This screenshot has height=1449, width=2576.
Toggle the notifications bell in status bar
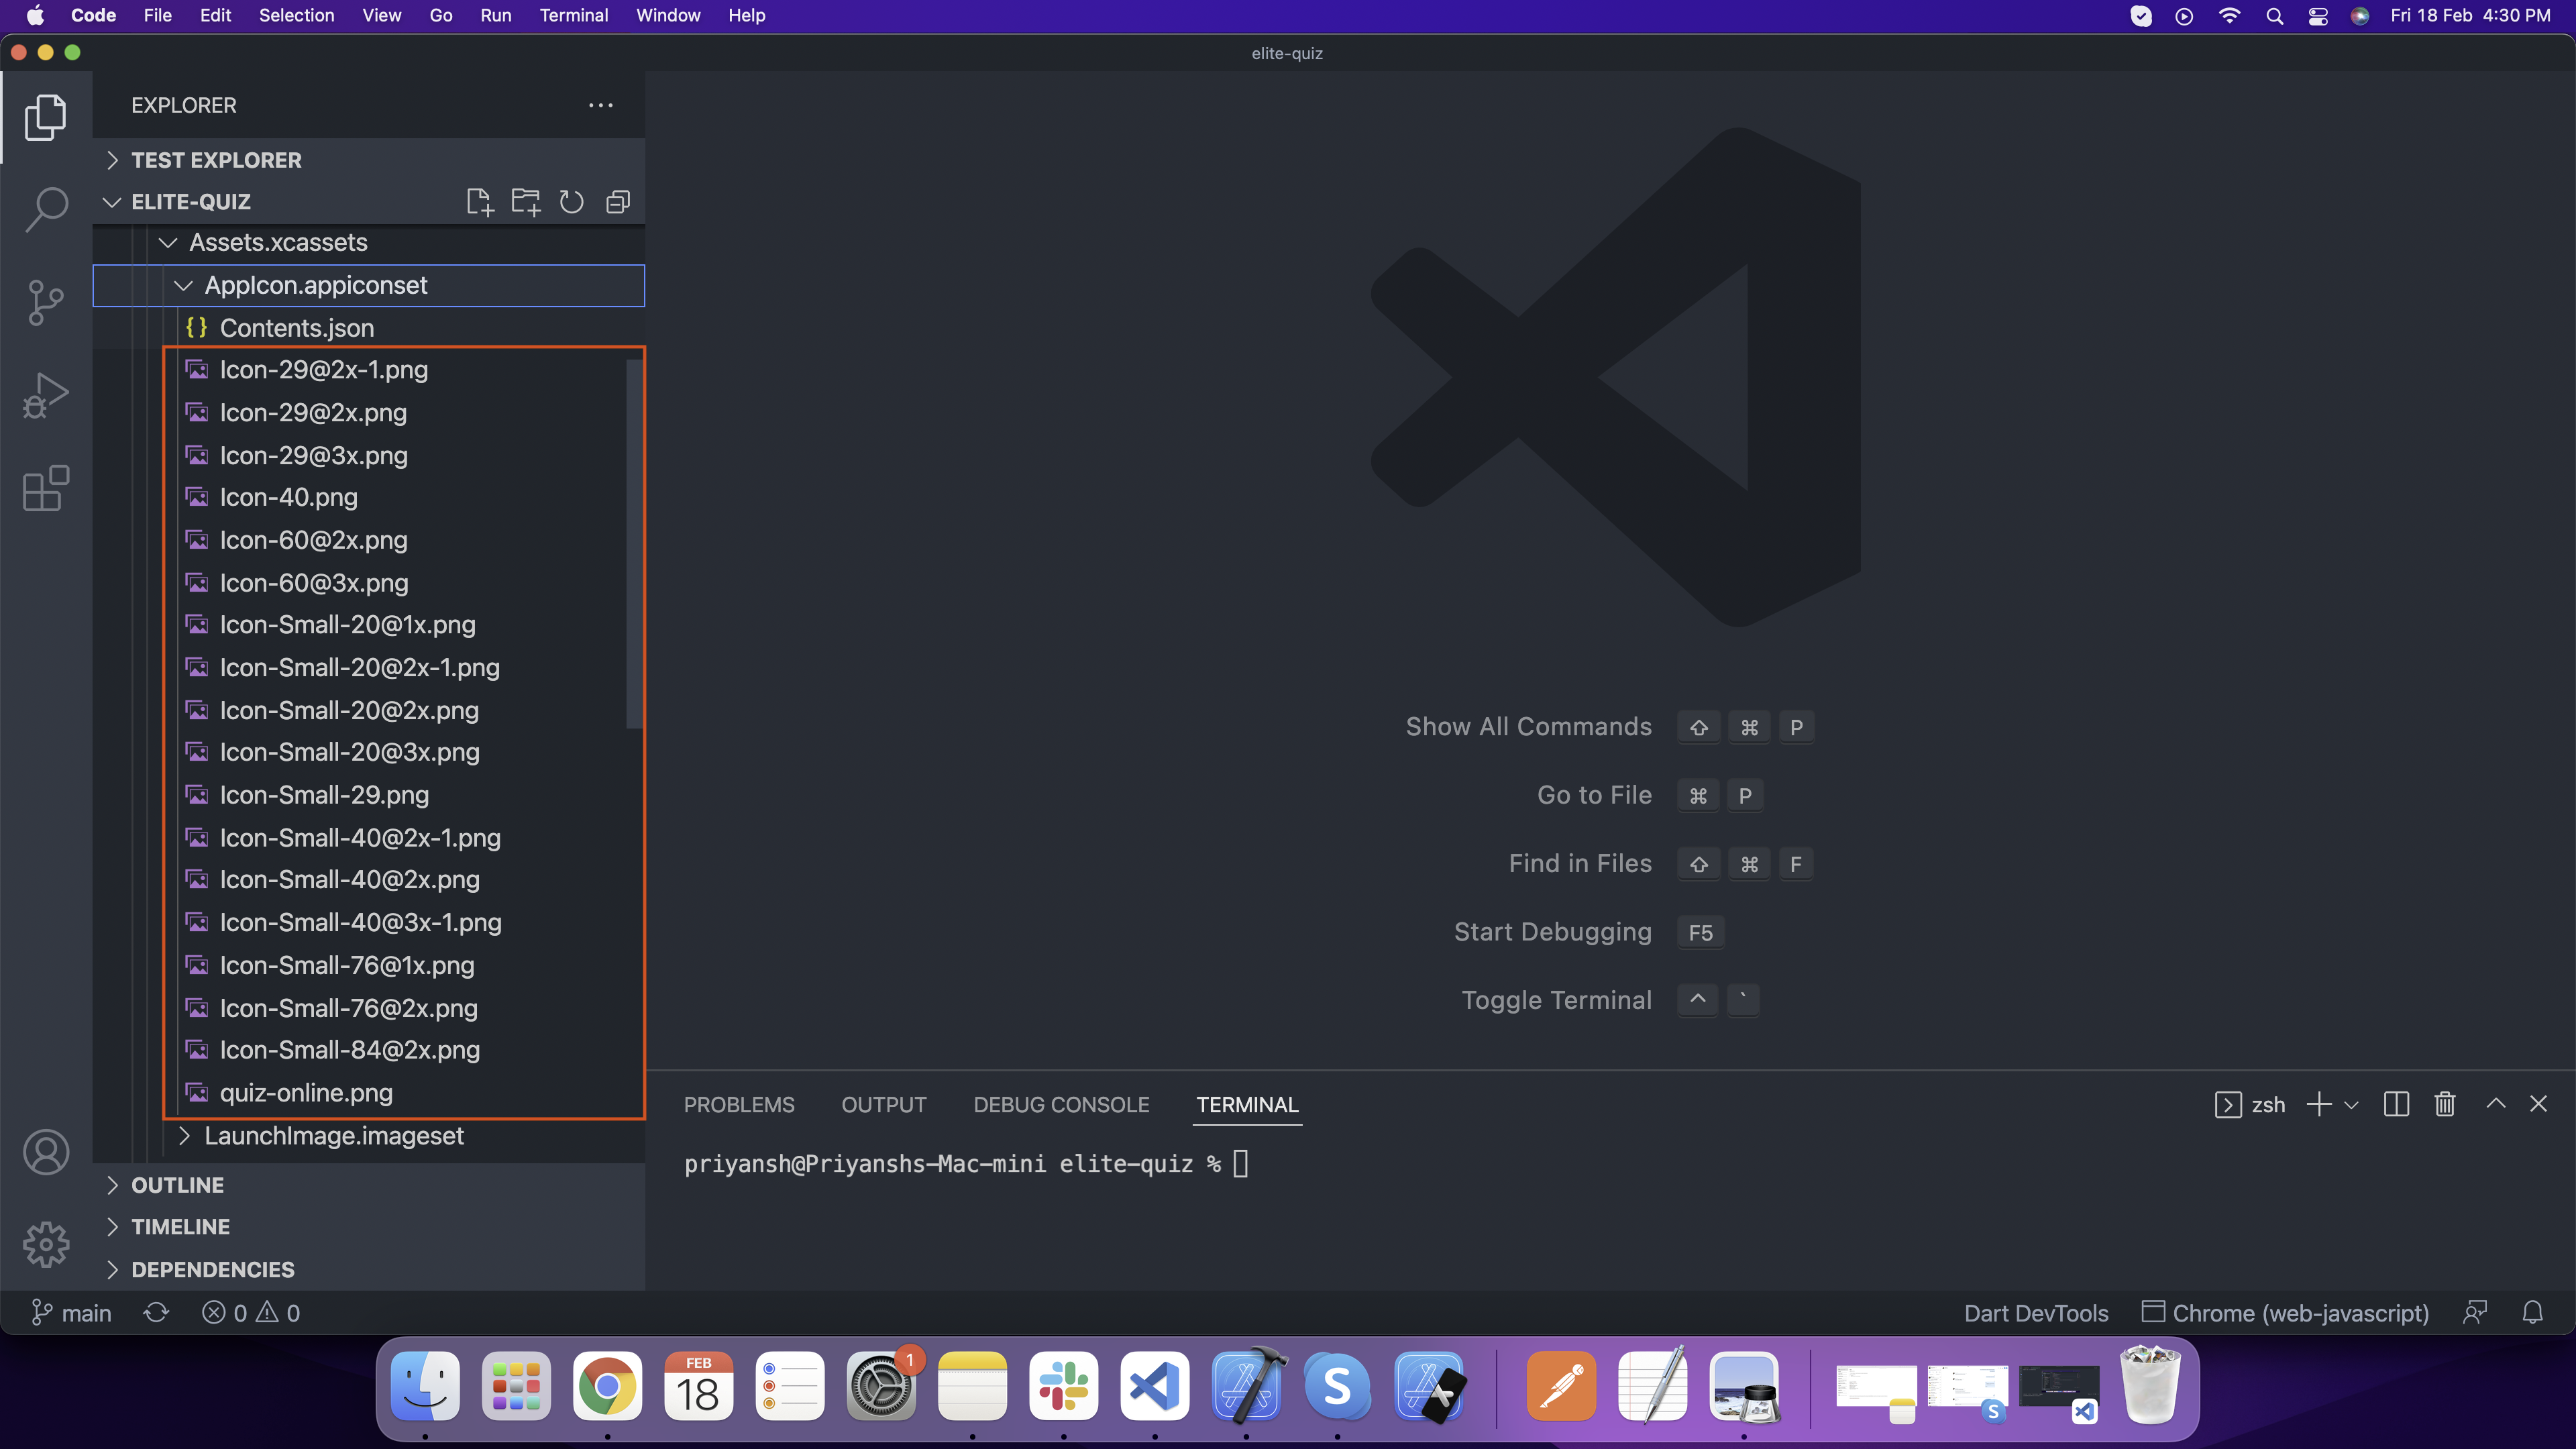point(2532,1313)
